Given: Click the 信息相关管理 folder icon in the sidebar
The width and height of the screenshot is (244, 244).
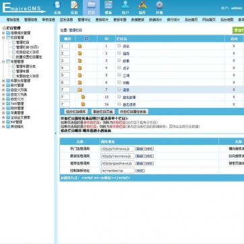Looking at the screenshot, I should [8, 33].
